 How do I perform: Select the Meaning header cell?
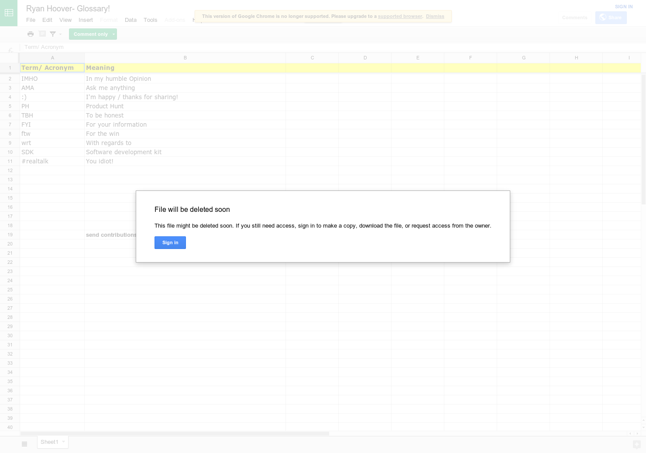pyautogui.click(x=185, y=68)
